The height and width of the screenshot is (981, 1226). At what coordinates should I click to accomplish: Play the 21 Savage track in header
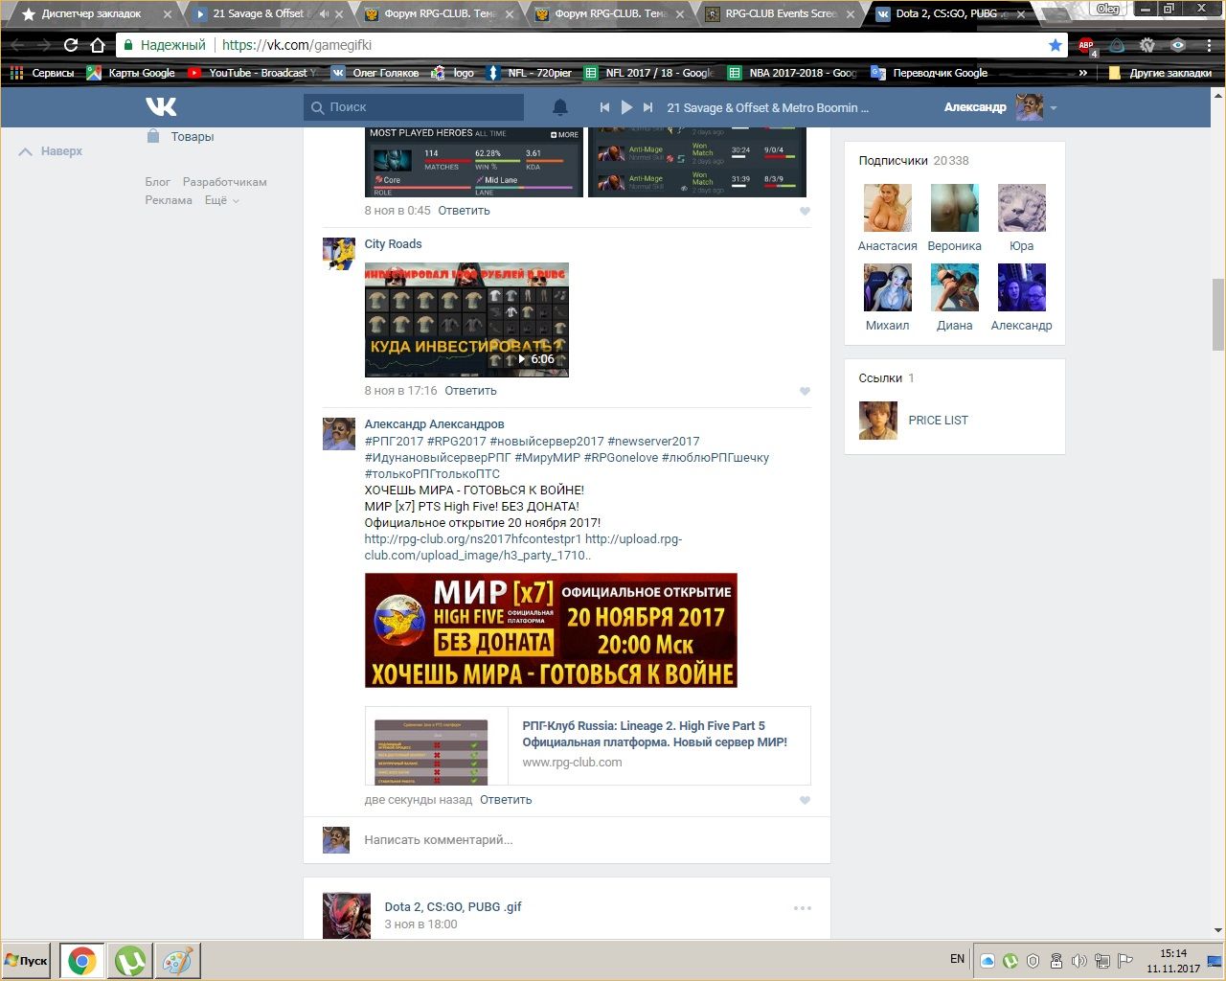click(x=626, y=107)
